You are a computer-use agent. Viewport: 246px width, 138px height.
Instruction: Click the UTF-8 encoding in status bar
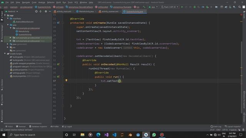point(224,130)
